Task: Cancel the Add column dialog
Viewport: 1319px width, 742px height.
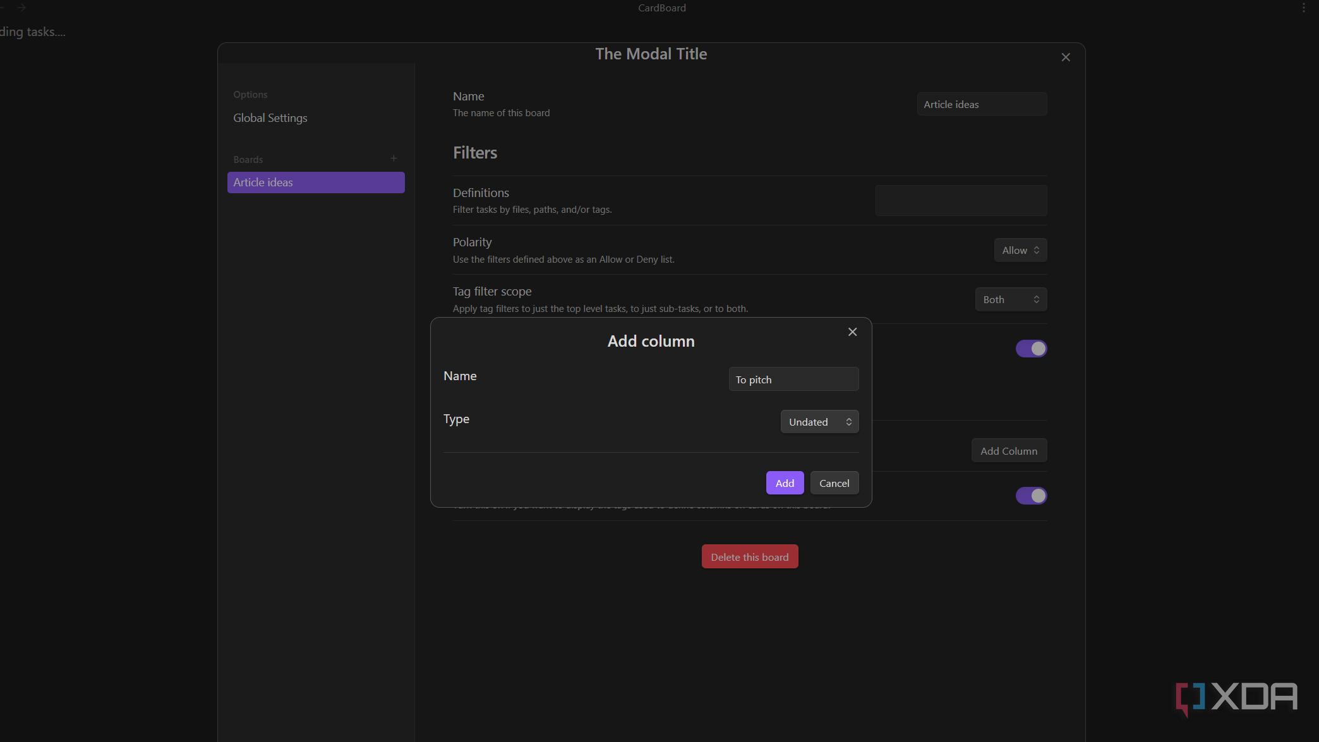Action: [834, 483]
